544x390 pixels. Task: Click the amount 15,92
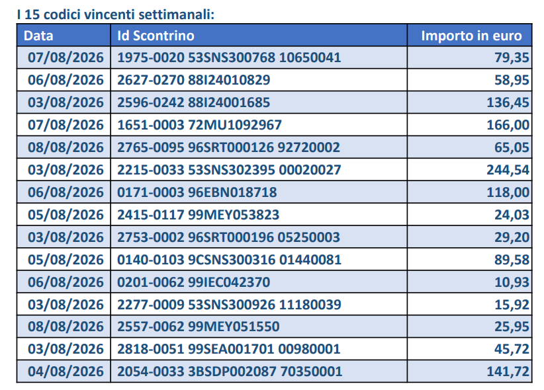pyautogui.click(x=512, y=305)
